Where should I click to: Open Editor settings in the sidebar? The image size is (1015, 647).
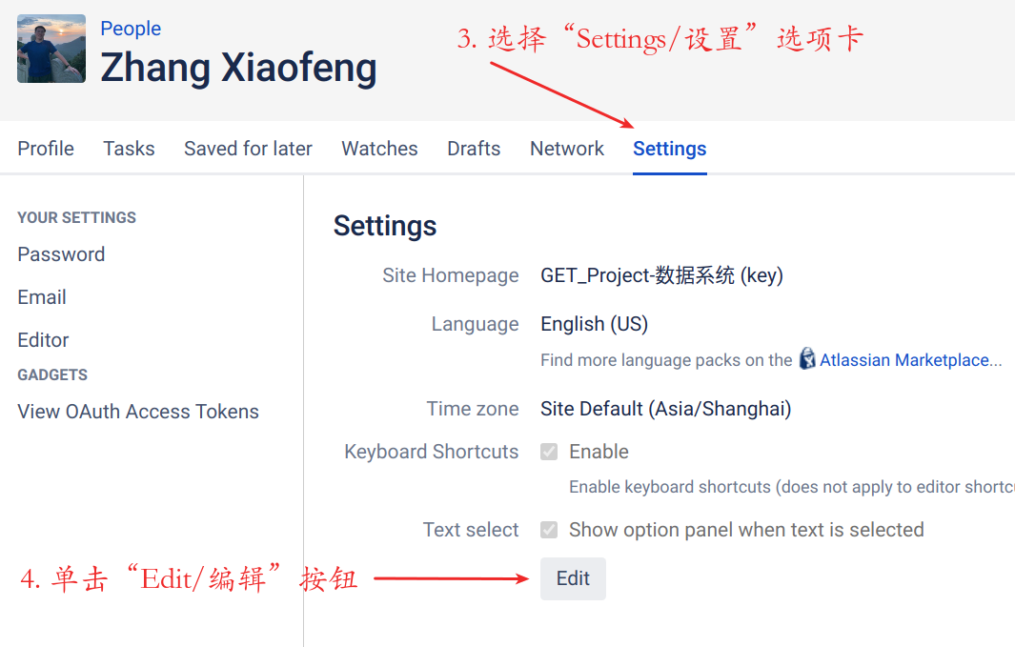tap(43, 340)
